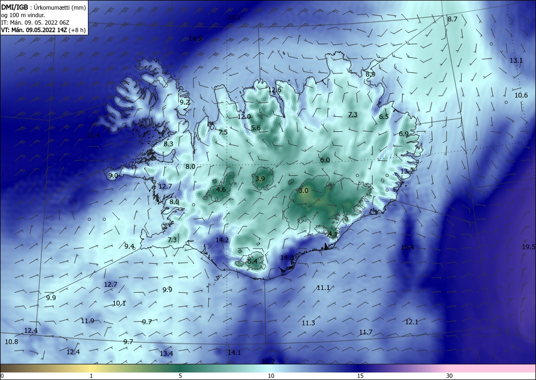Click the 8.9 value label

(x=370, y=74)
